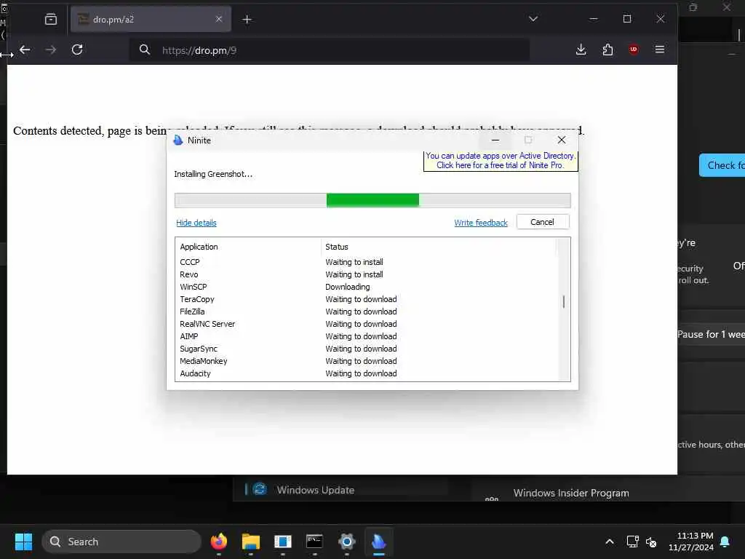This screenshot has height=559, width=745.
Task: Click the Check for updates button in Settings
Action: (x=722, y=165)
